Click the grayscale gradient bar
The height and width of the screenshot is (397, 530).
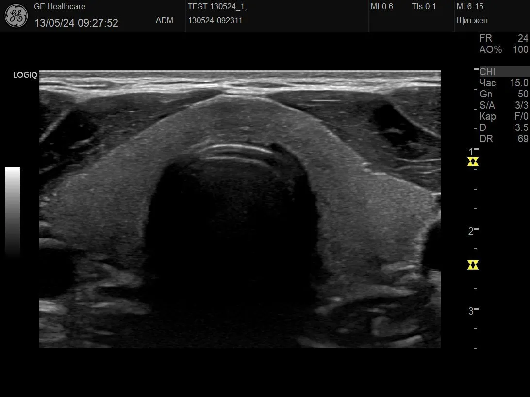(x=13, y=211)
